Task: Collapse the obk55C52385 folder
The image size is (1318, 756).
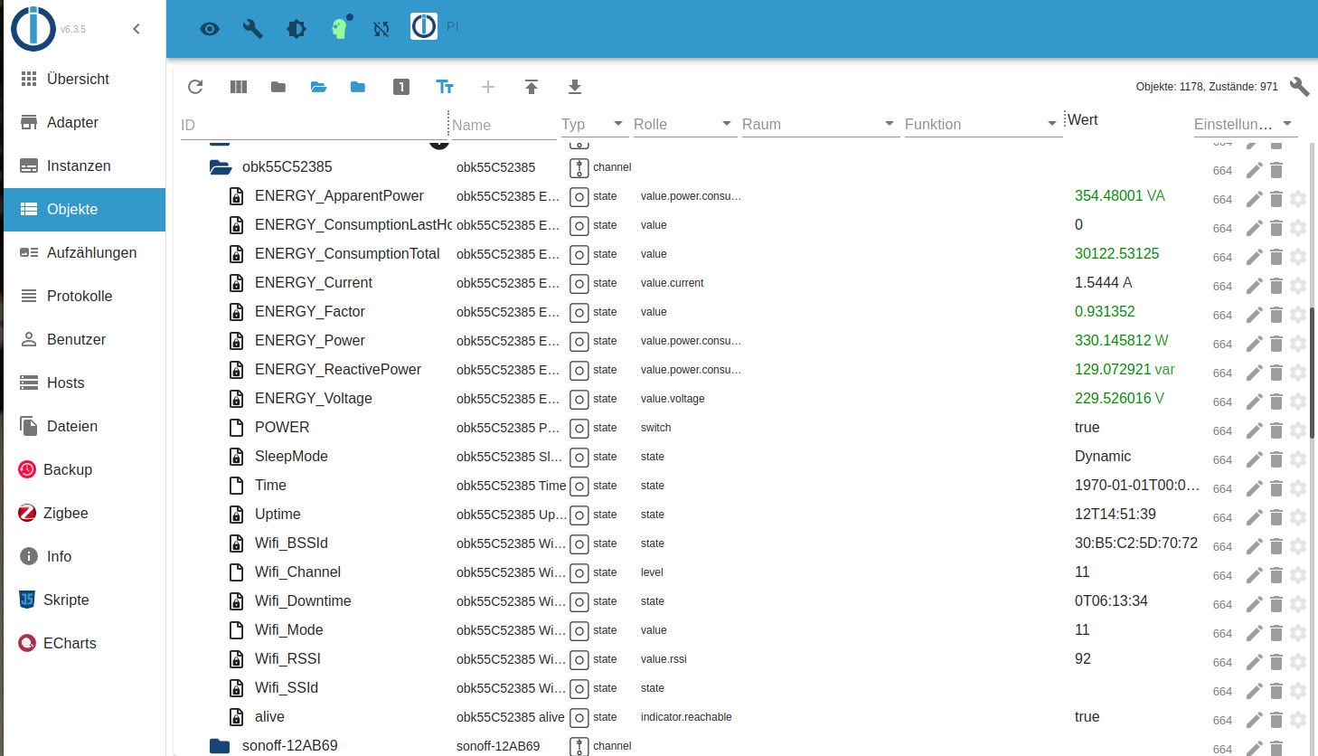Action: tap(221, 167)
